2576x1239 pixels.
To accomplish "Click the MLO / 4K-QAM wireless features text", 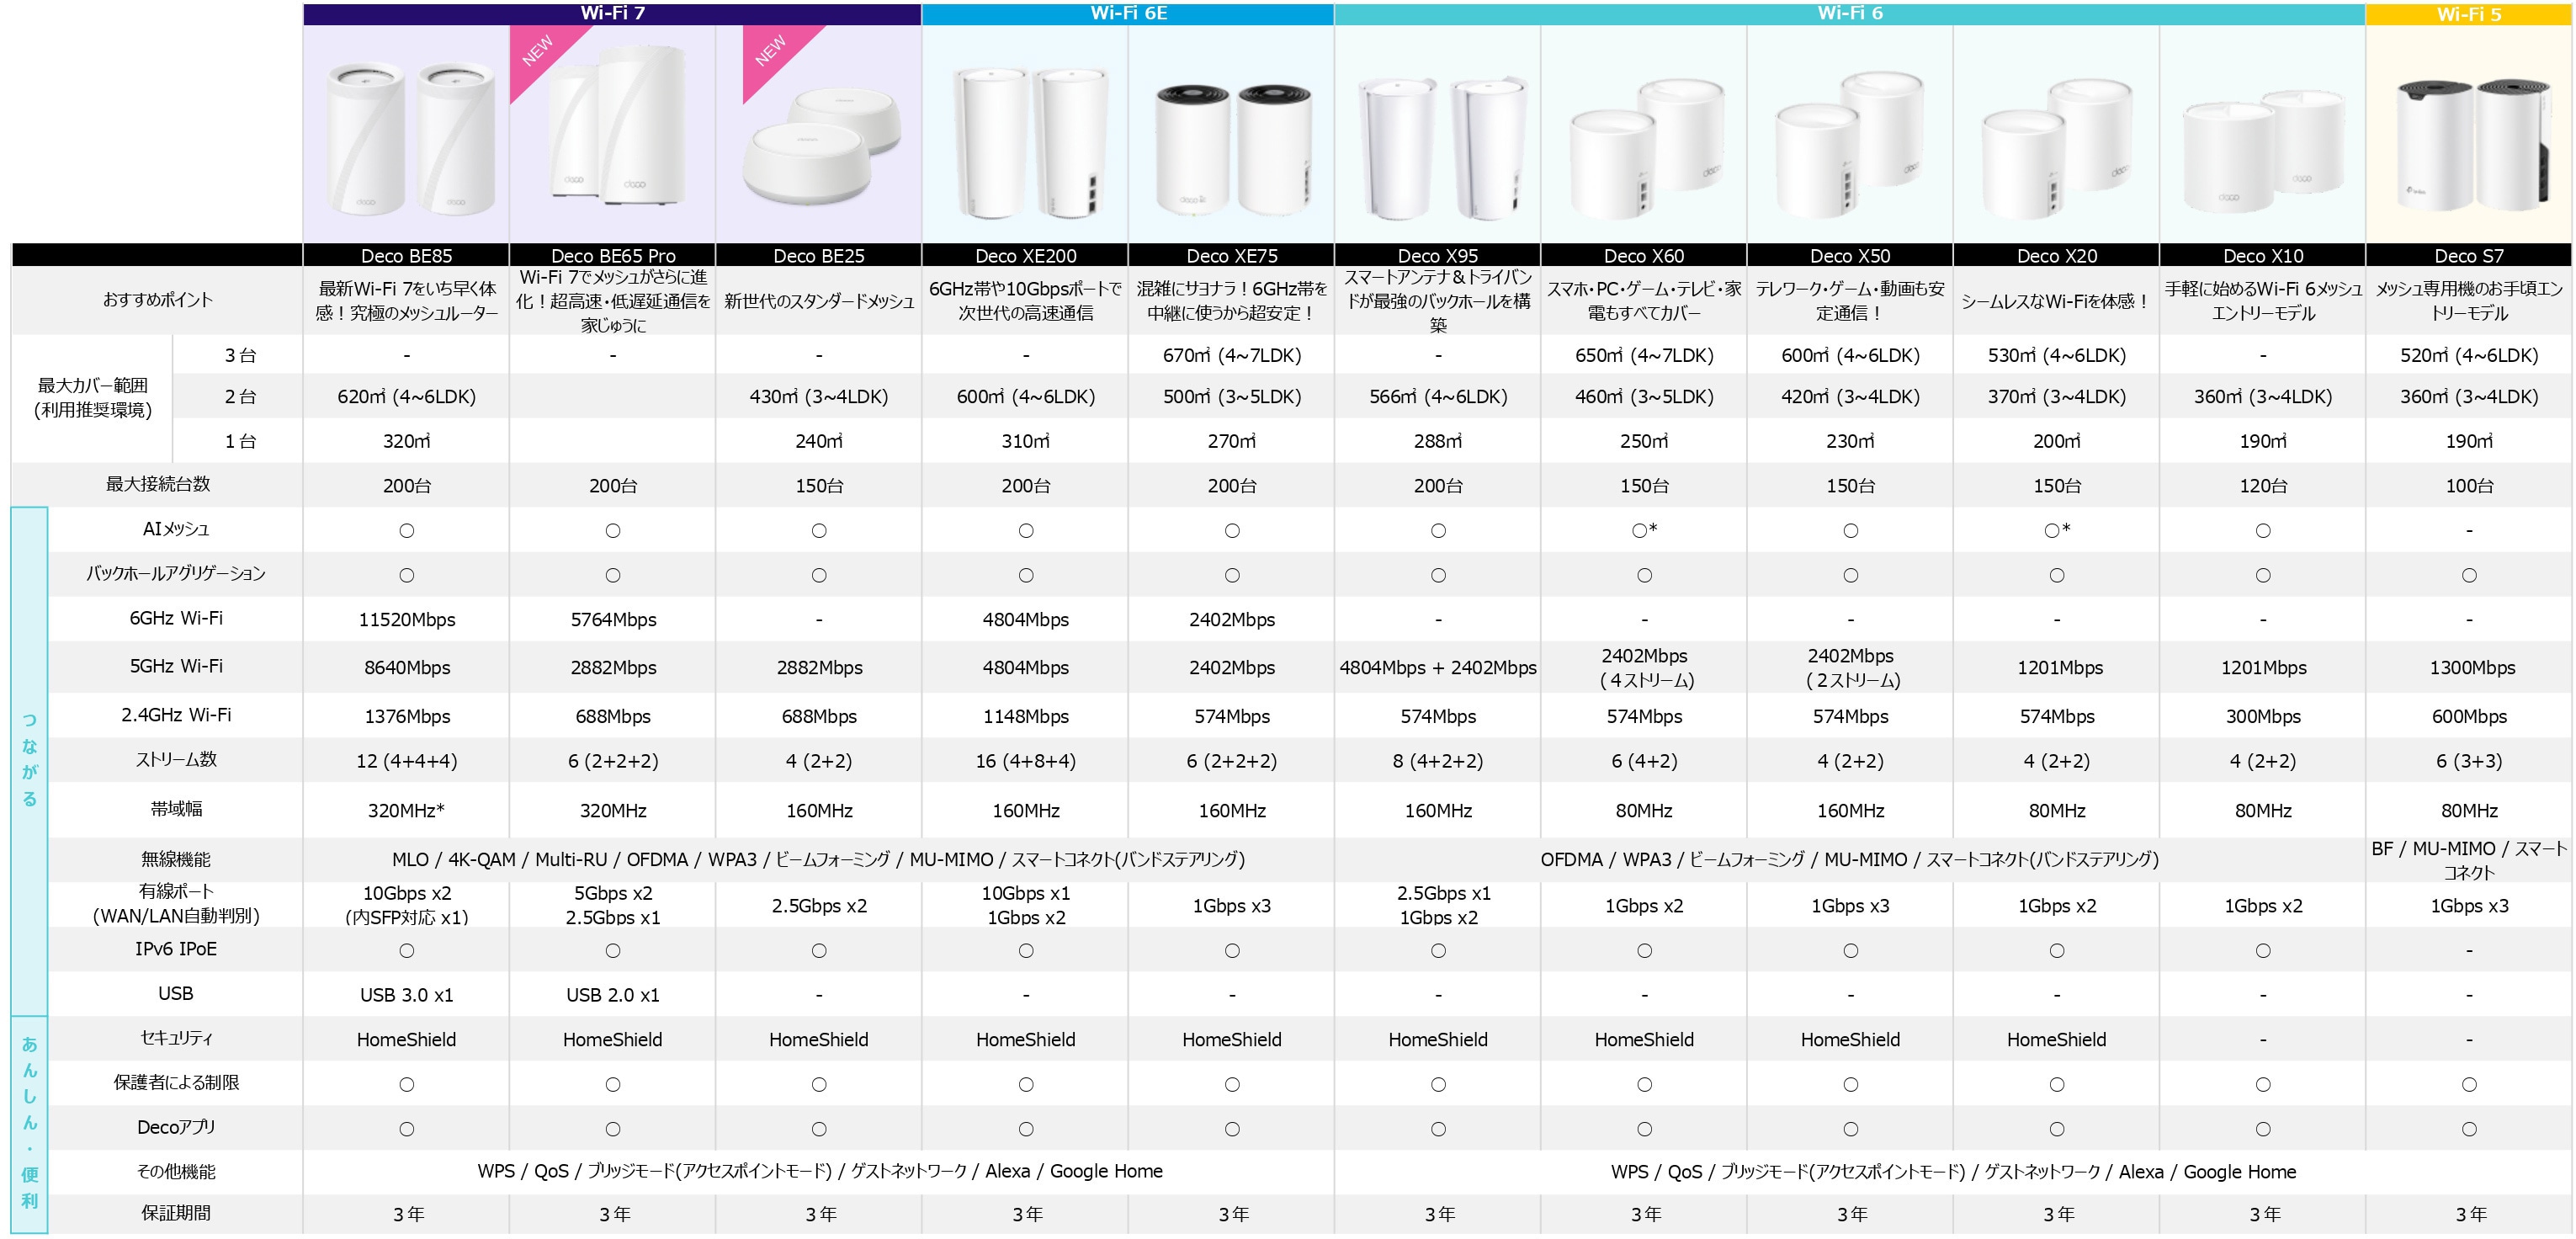I will pyautogui.click(x=818, y=860).
